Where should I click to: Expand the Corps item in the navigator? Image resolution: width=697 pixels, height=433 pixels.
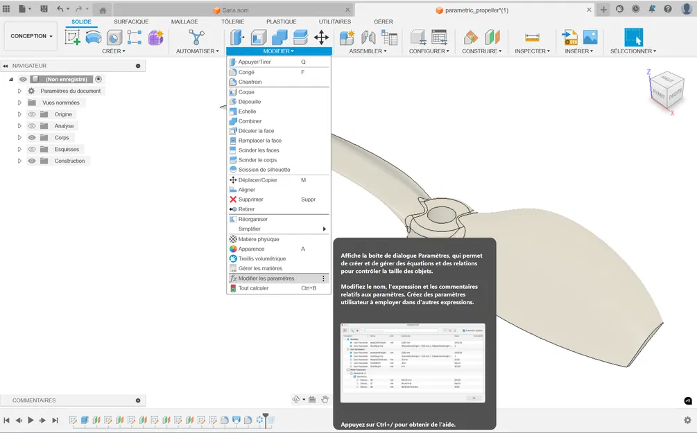click(19, 137)
